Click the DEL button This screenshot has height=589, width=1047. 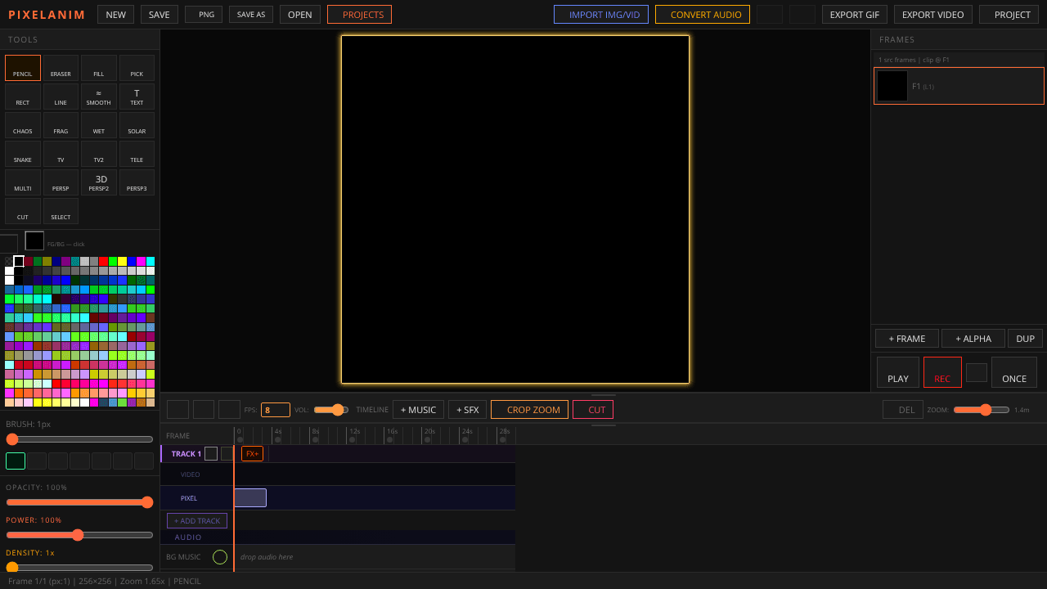click(x=903, y=409)
